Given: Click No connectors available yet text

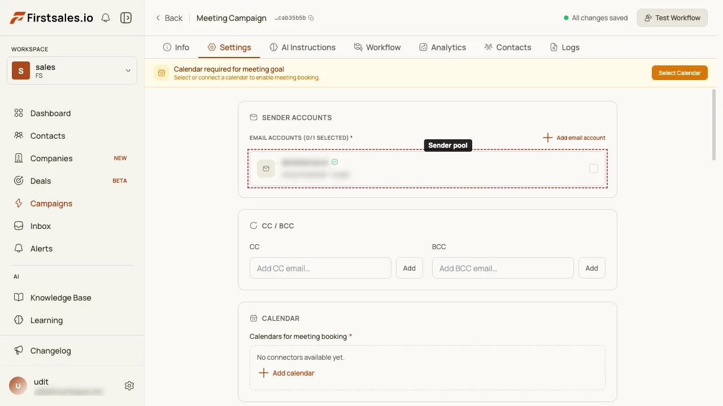Looking at the screenshot, I should pyautogui.click(x=300, y=358).
